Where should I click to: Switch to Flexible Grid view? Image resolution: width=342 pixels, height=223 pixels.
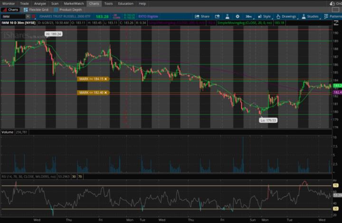point(36,9)
